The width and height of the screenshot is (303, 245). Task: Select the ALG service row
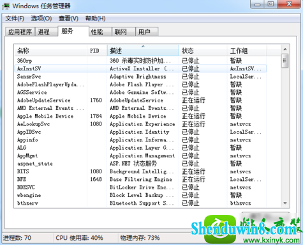(140, 148)
